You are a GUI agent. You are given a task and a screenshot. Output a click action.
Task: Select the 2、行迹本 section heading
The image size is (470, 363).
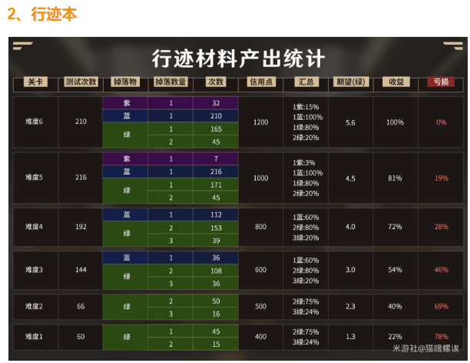click(42, 14)
